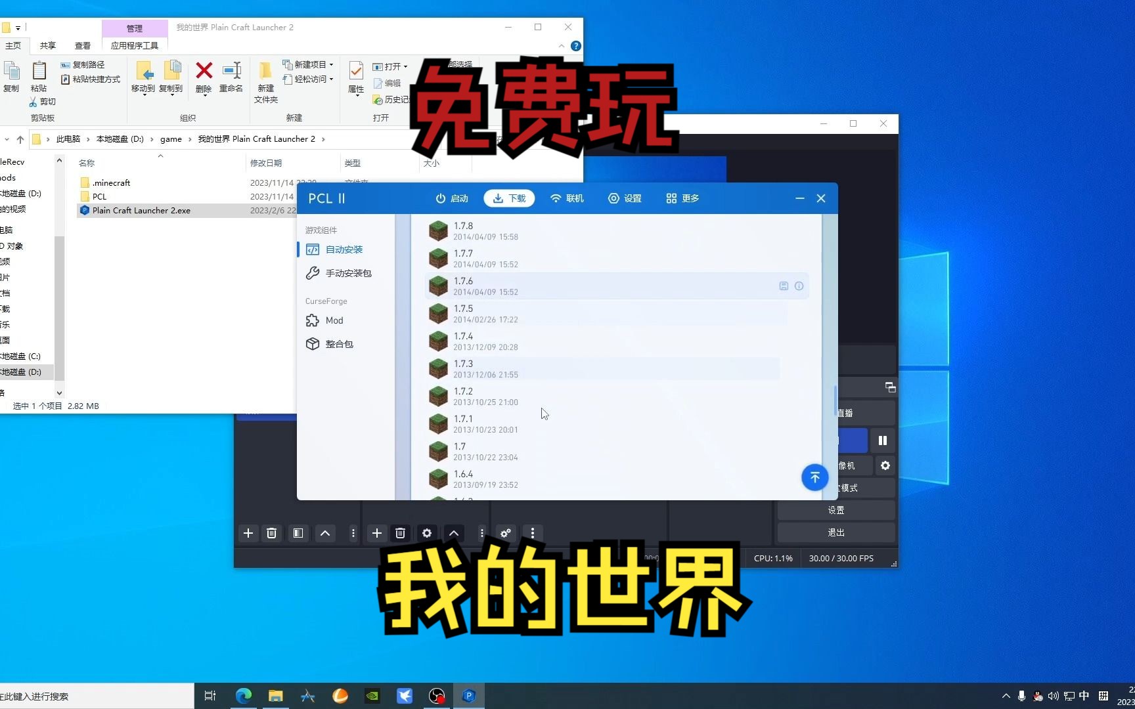Image resolution: width=1135 pixels, height=709 pixels.
Task: Click the save icon on version 1.7.6
Action: [784, 286]
